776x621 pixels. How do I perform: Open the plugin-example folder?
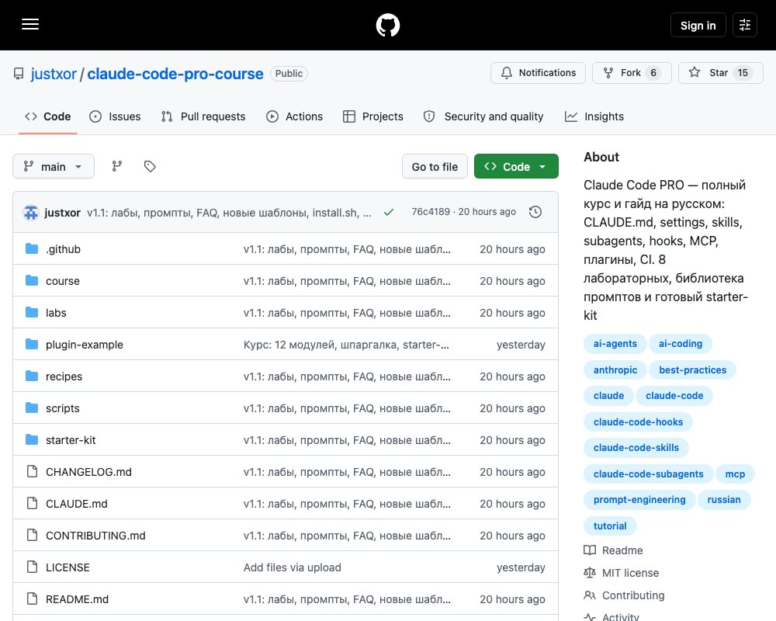(84, 345)
